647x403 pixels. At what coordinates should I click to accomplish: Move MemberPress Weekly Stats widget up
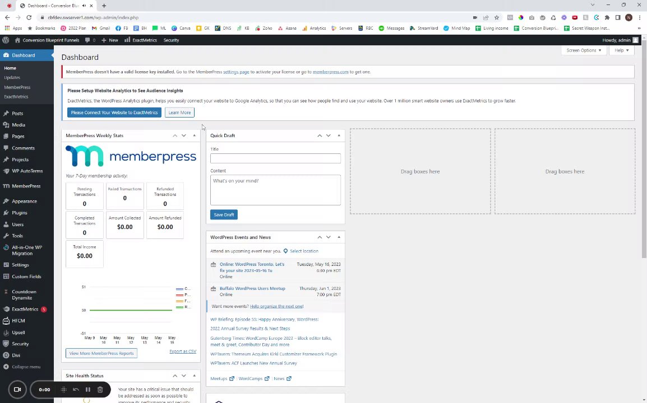[175, 135]
